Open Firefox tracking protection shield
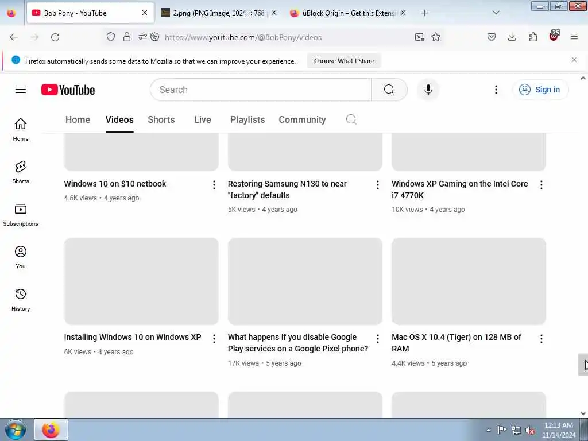Screen dimensions: 588x441 click(x=111, y=37)
